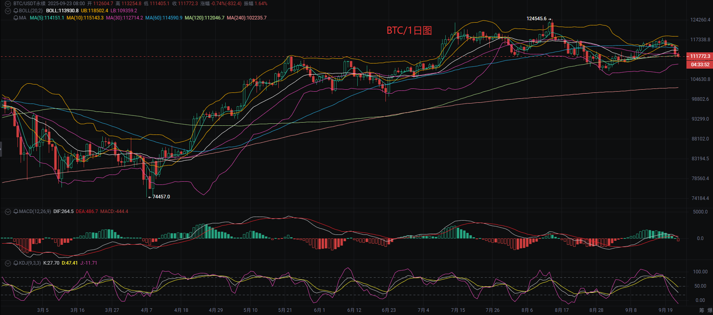Click the 6月 23 date on time axis
The height and width of the screenshot is (315, 713).
(389, 310)
